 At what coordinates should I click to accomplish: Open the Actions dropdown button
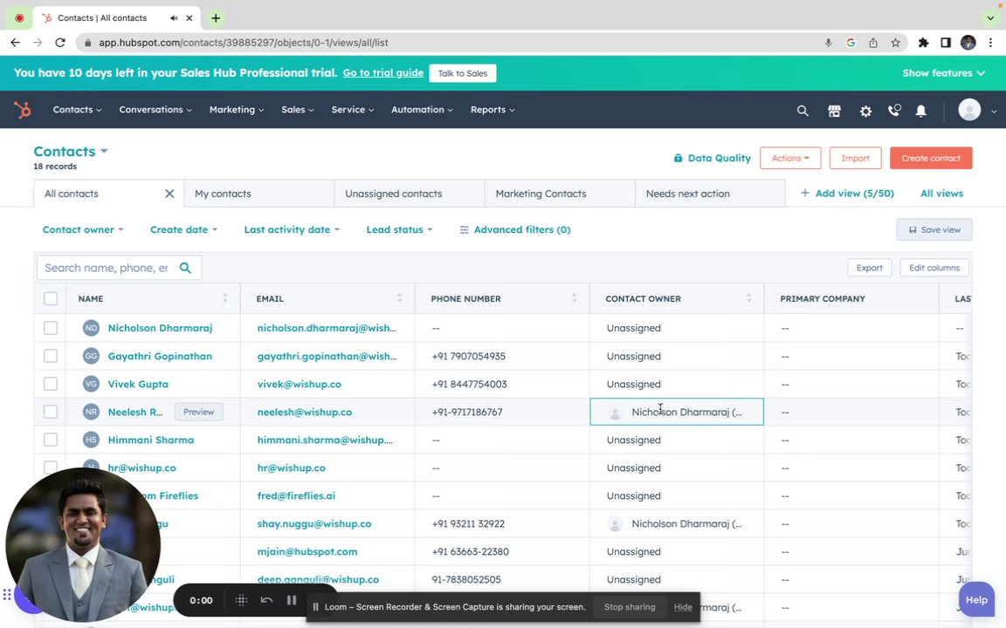coord(789,158)
